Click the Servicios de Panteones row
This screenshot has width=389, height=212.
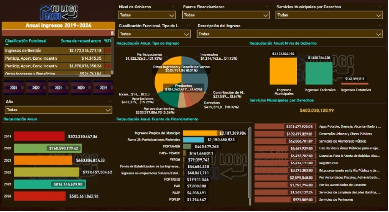318,200
